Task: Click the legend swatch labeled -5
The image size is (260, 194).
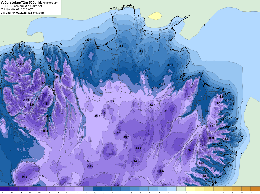Action: [144, 189]
